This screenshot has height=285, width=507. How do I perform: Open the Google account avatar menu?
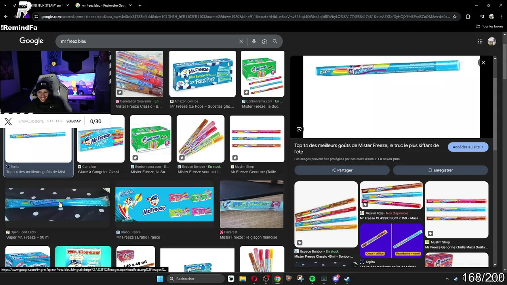coord(492,41)
